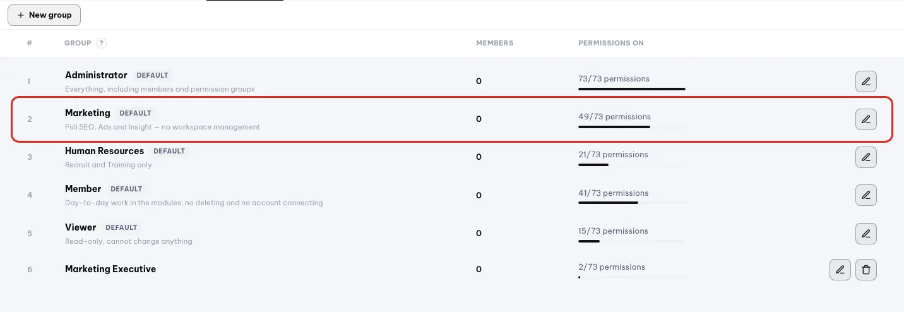Screen dimensions: 904x312
Task: Click the MEMBERS column header
Action: click(494, 43)
